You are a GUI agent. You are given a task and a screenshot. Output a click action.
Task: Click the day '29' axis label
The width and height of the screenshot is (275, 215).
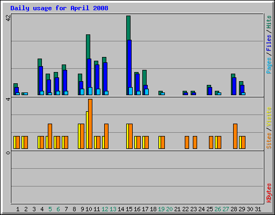pos(242,209)
